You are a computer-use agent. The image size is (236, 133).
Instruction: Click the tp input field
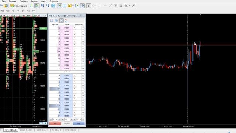pyautogui.click(x=79, y=120)
